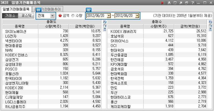Image resolution: width=214 pixels, height=111 pixels.
Task: Select SK이노베이션 in the sell list
Action: (52, 31)
